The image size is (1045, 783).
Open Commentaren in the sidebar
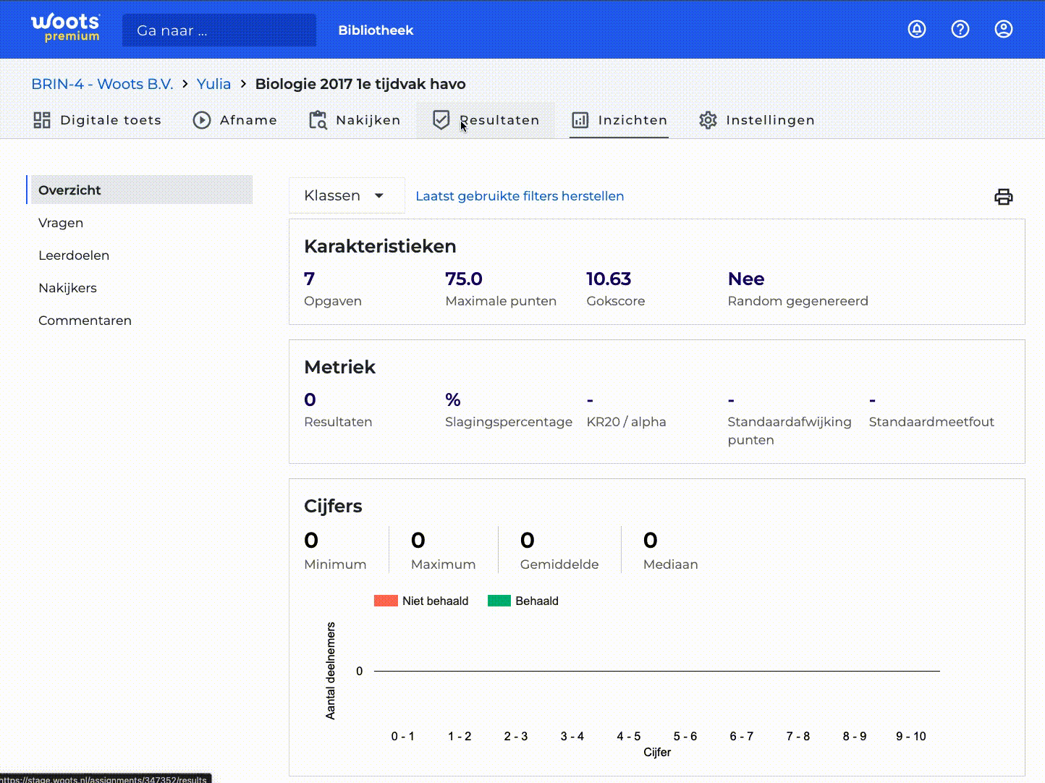click(85, 321)
